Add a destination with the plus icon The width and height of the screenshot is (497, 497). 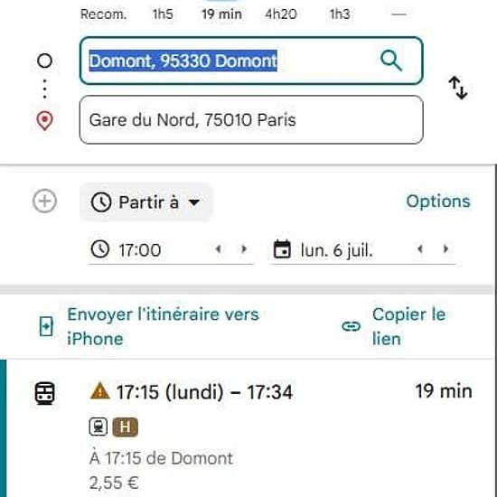coord(44,201)
